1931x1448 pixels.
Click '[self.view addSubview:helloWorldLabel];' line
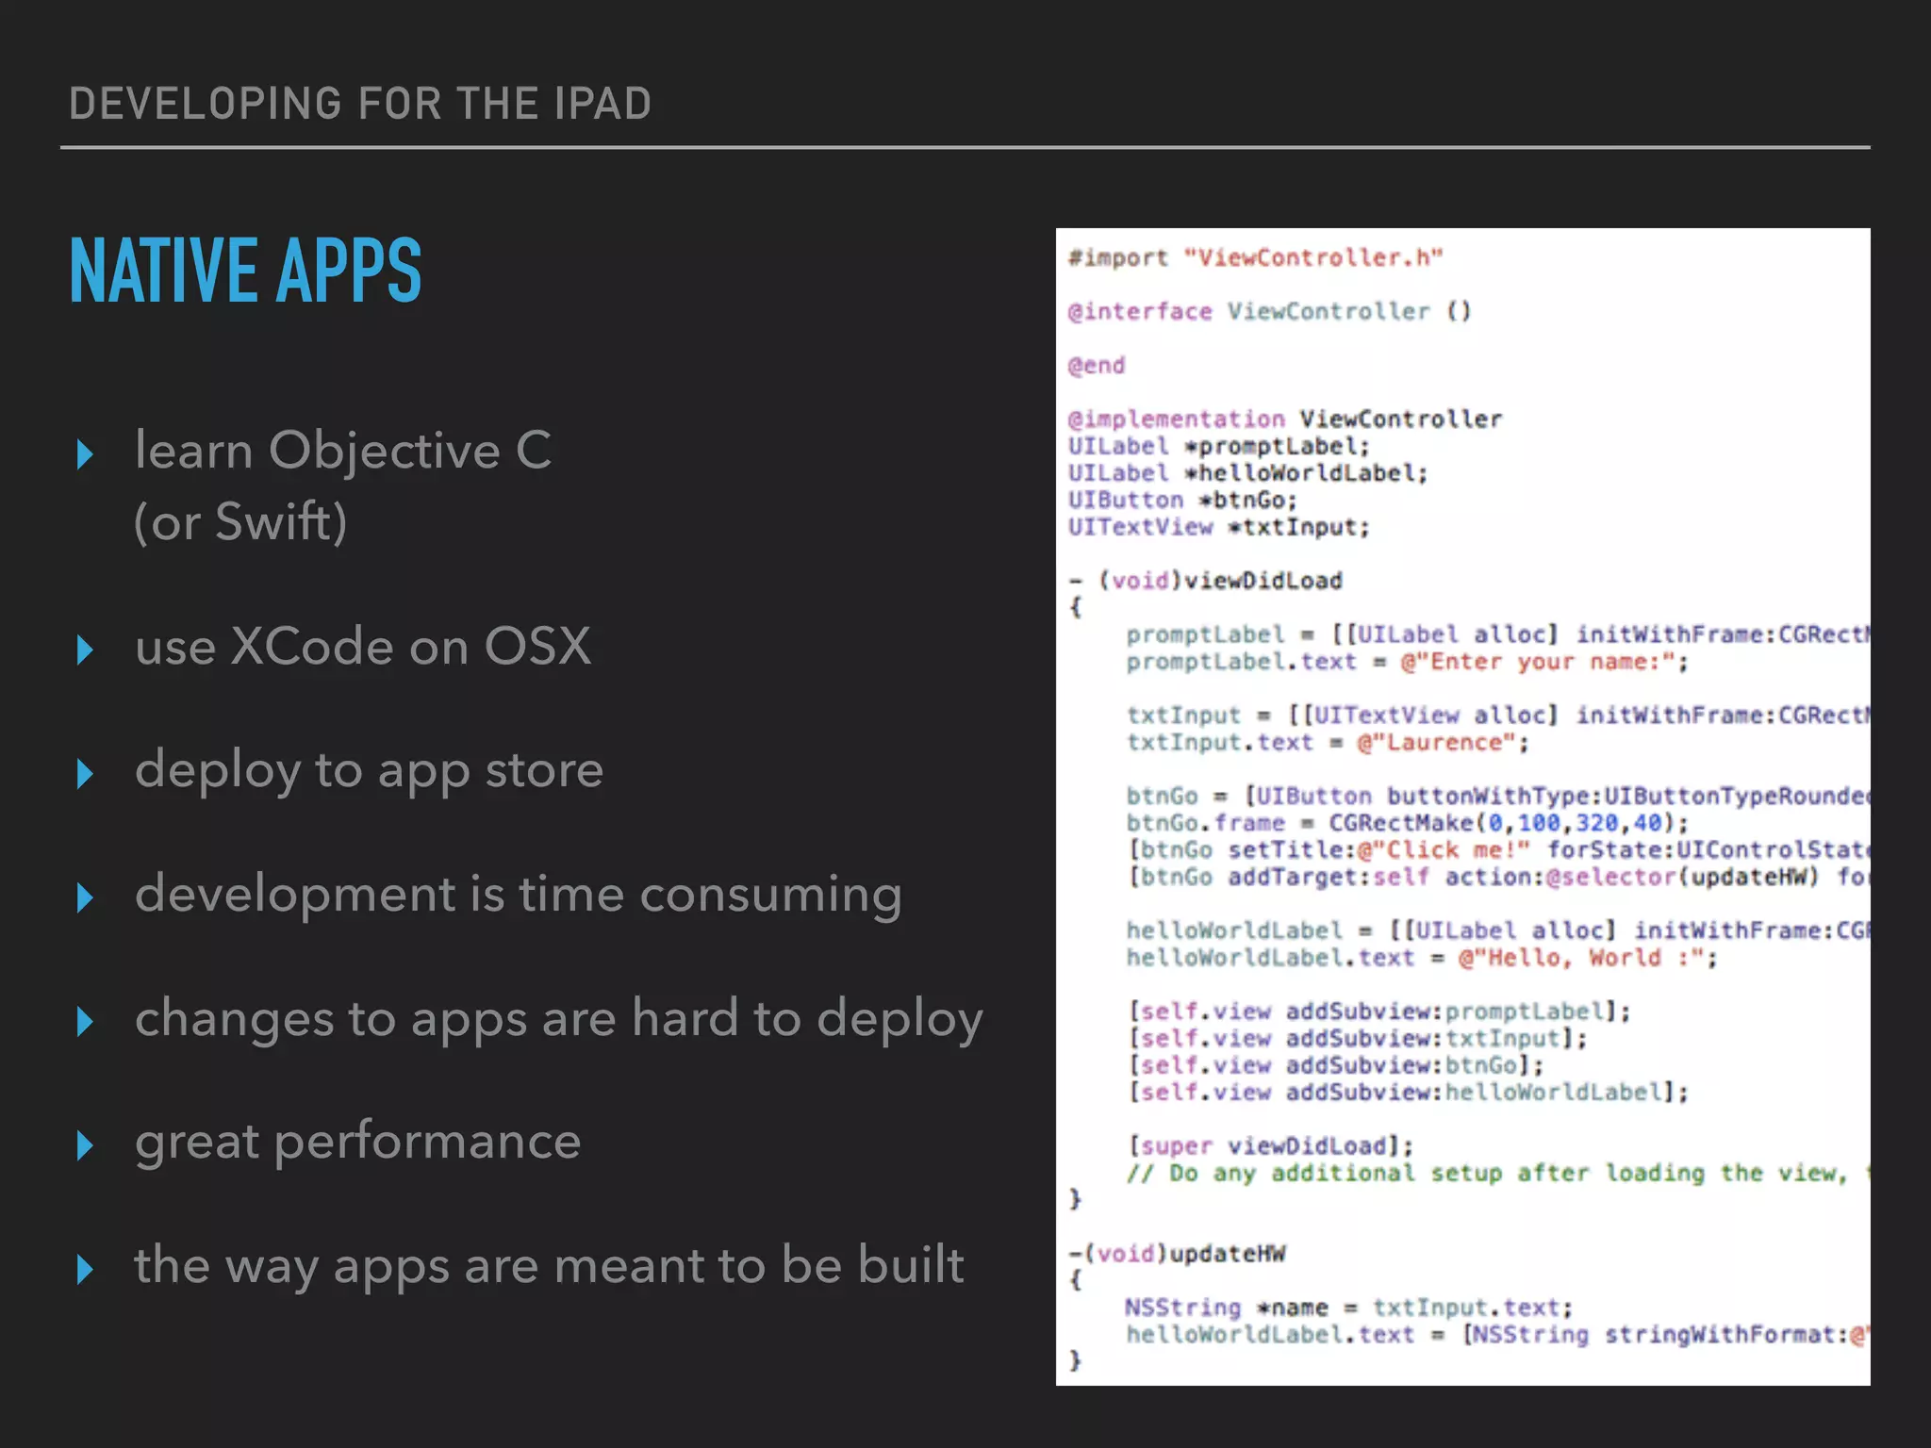[1408, 1093]
